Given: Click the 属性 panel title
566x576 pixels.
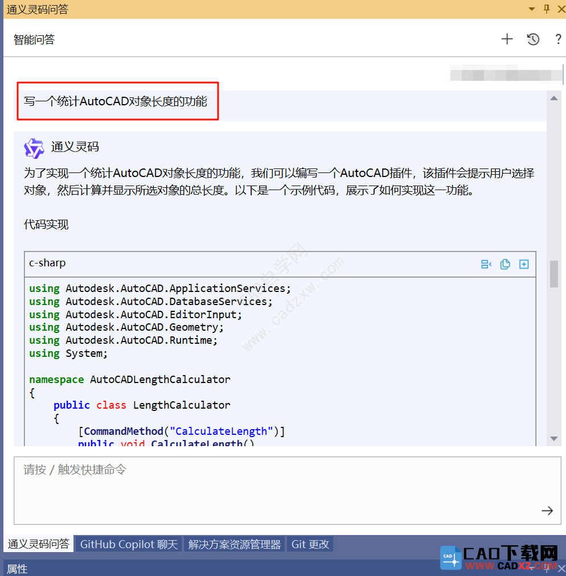Looking at the screenshot, I should point(17,569).
